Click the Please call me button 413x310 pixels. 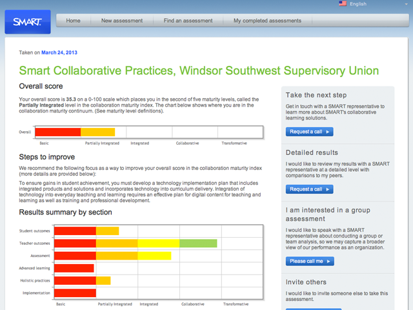tap(310, 261)
